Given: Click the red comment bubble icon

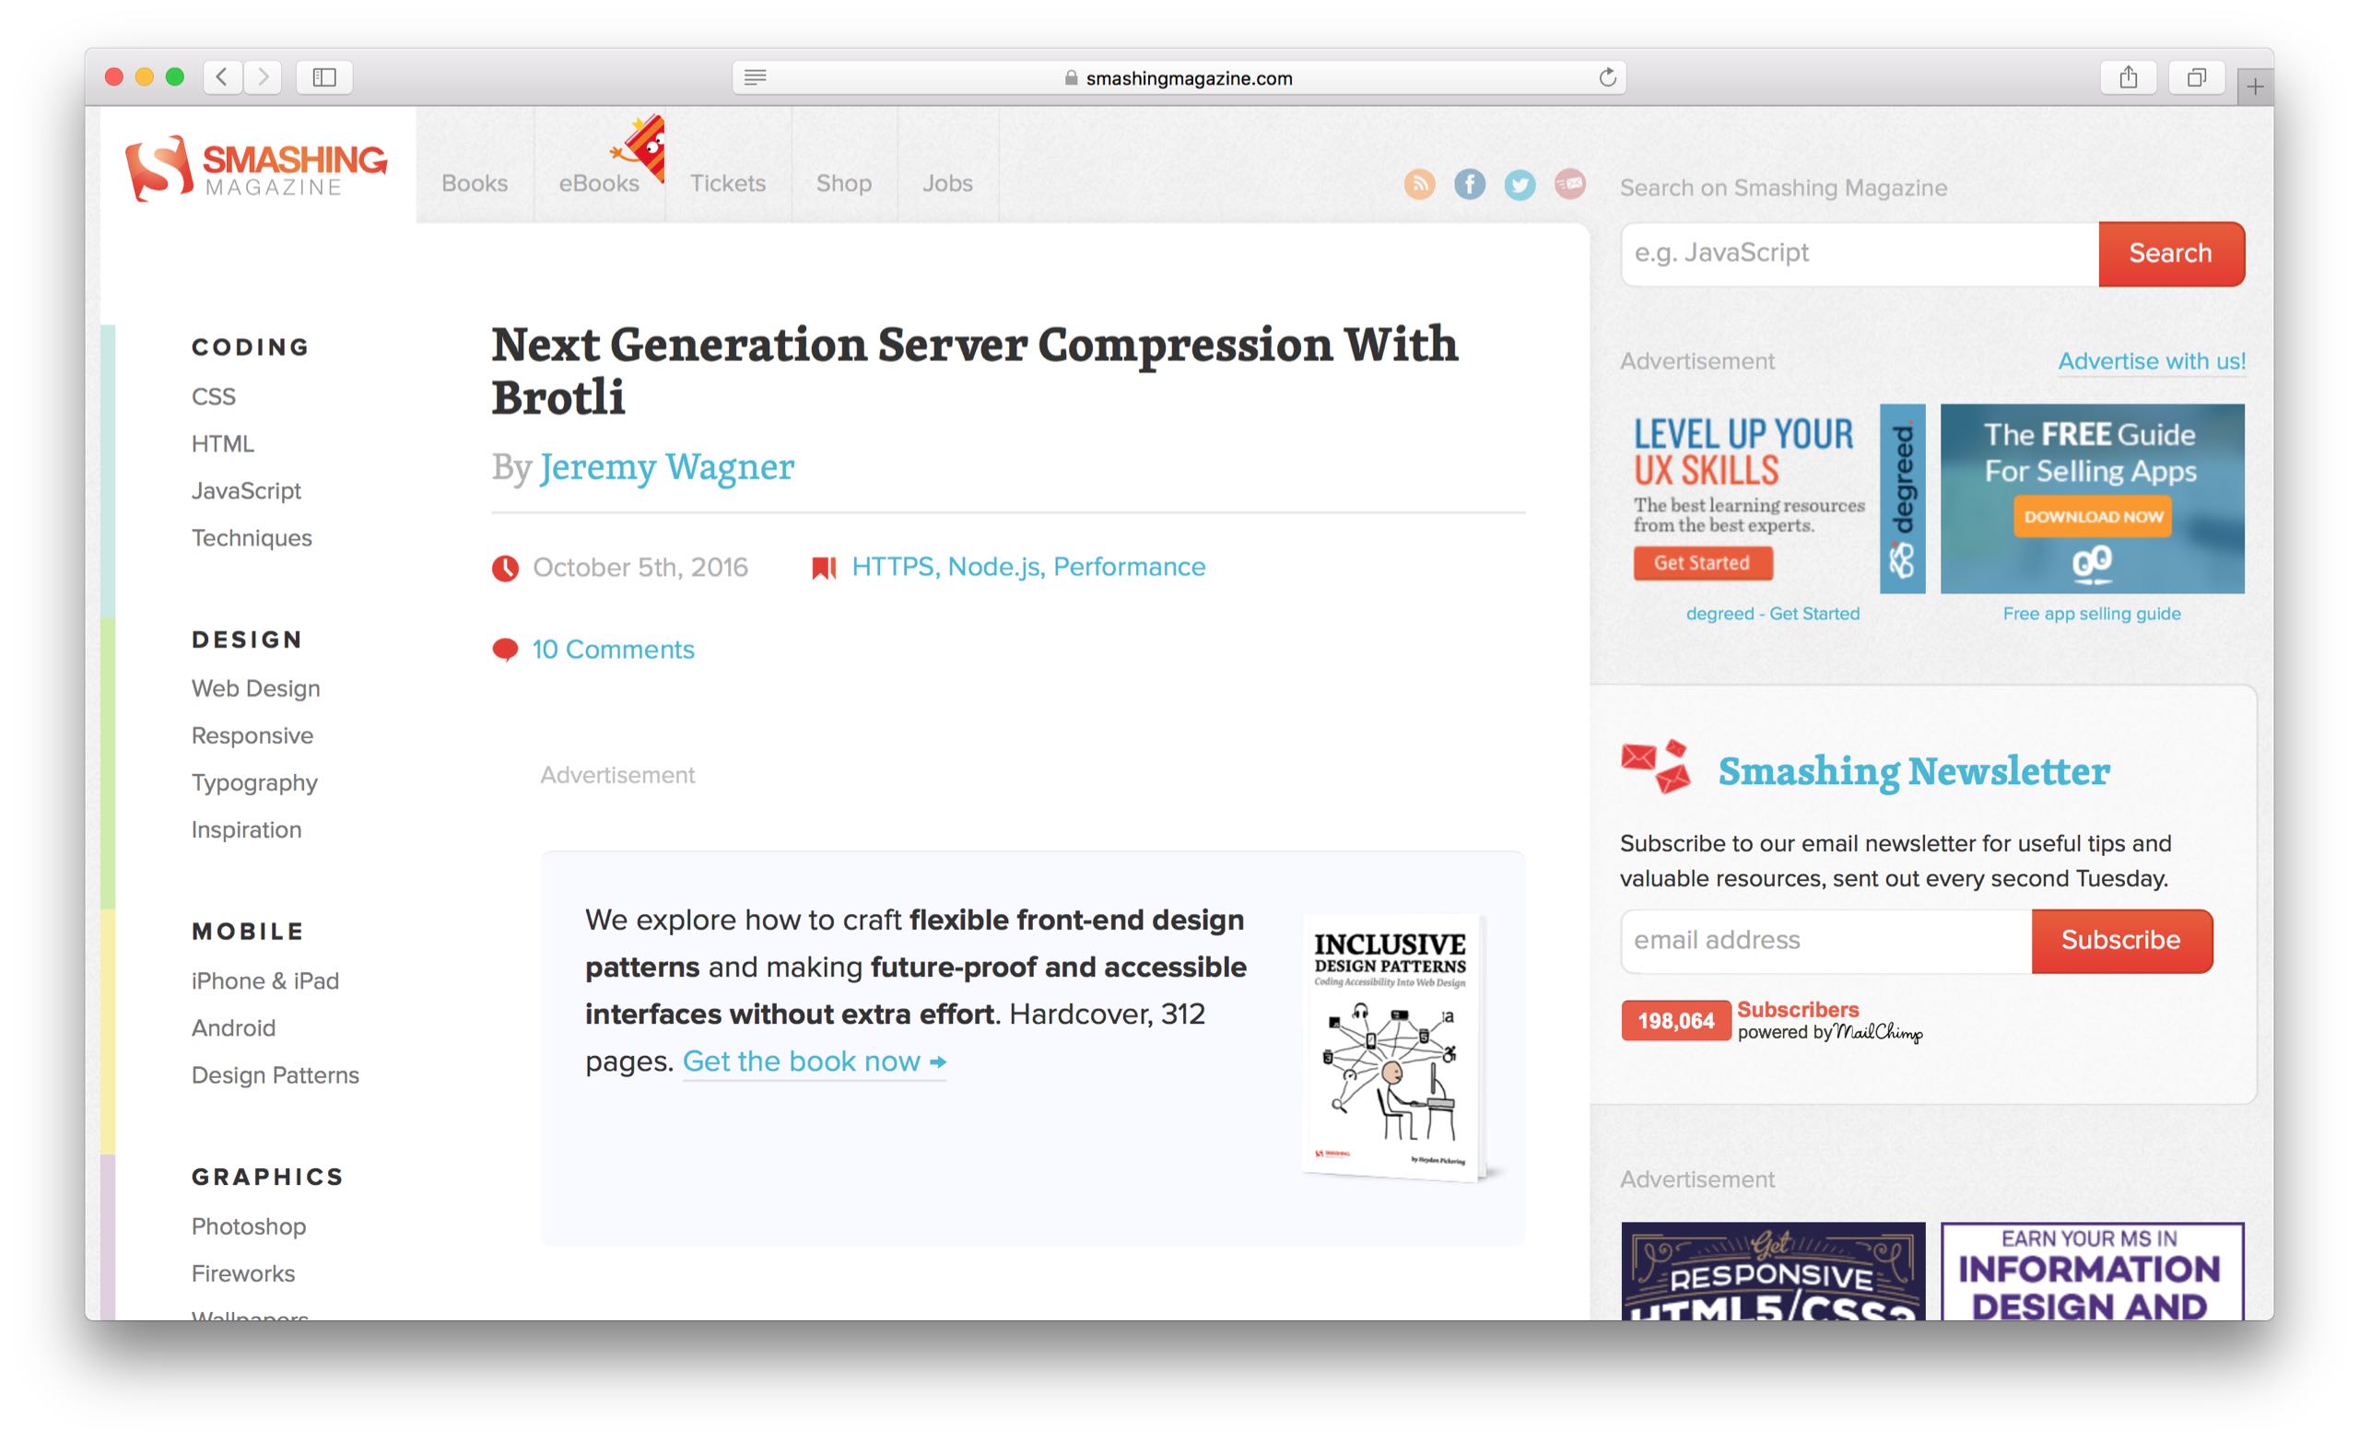Looking at the screenshot, I should coord(506,651).
